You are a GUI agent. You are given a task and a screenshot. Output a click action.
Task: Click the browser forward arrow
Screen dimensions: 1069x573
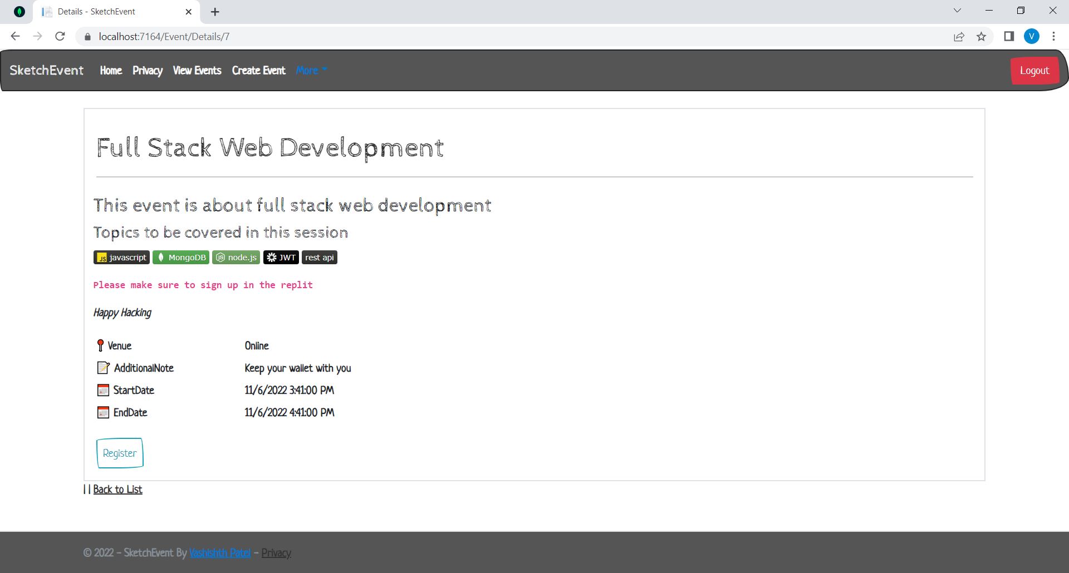[37, 36]
